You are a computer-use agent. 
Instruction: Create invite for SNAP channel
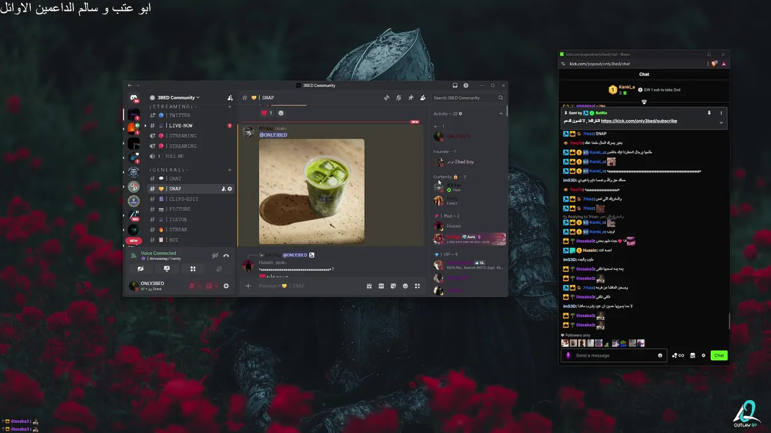223,189
